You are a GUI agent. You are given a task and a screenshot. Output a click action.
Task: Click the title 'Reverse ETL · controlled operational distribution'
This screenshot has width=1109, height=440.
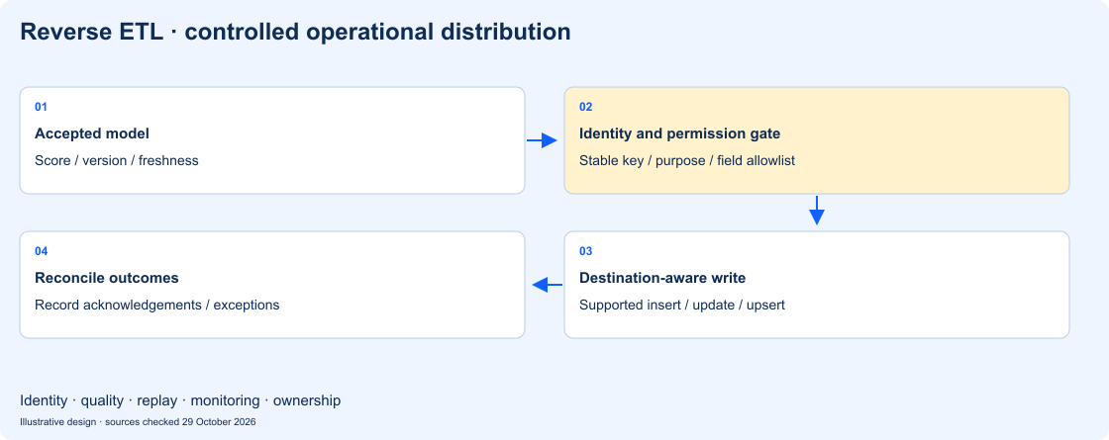[296, 33]
